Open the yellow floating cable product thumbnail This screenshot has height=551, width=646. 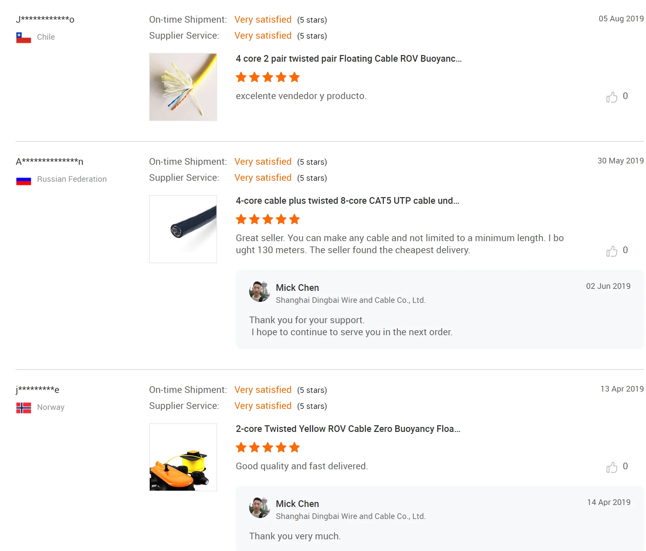click(x=183, y=87)
